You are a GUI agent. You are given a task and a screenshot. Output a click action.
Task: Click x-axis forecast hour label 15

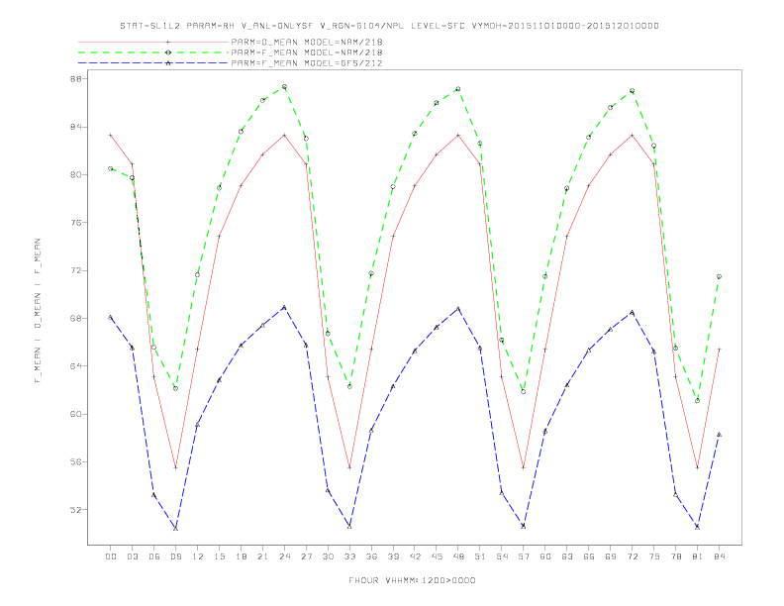click(x=220, y=556)
